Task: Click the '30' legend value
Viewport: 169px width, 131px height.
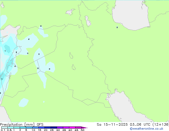Action: coord(58,130)
